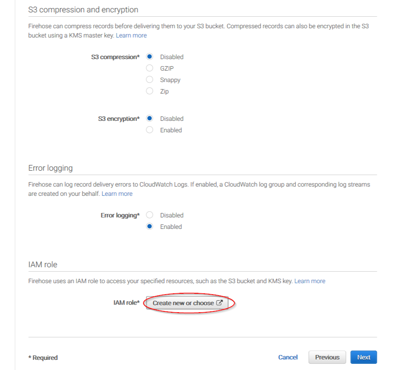Click Create new or choose button
The image size is (402, 370).
(x=187, y=303)
